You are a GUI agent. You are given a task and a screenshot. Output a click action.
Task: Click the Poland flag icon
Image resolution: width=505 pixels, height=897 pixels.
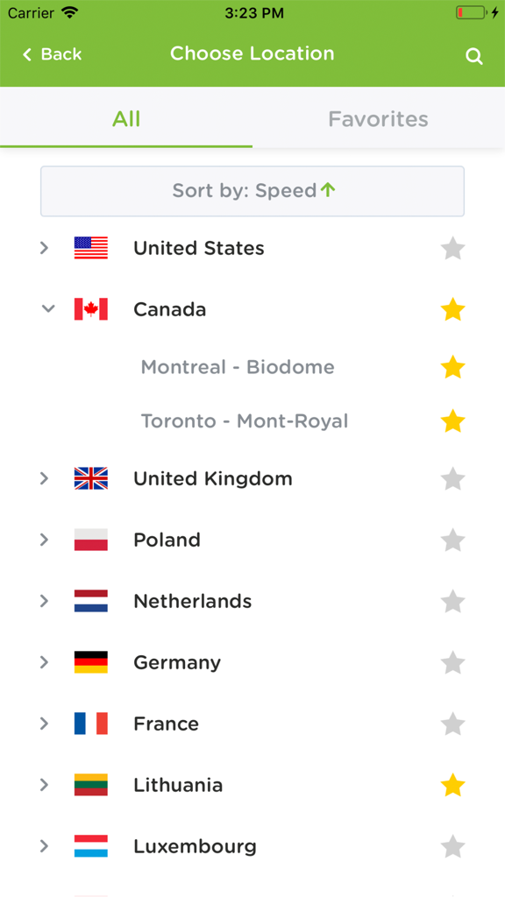tap(91, 540)
